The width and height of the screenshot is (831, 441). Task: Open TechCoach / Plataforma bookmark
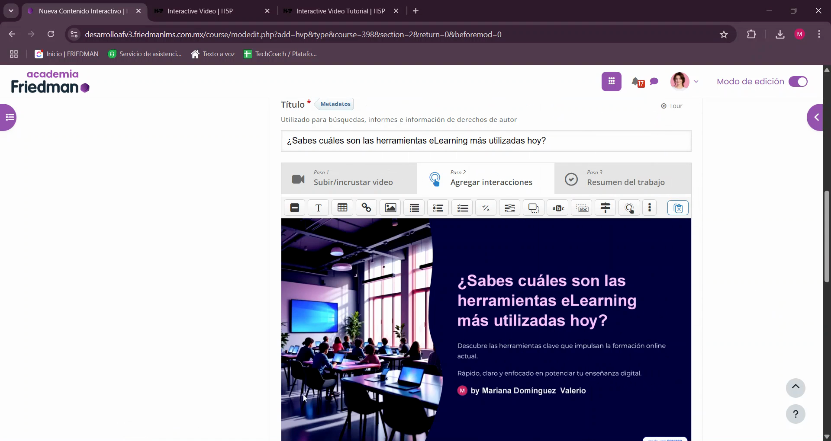click(280, 54)
